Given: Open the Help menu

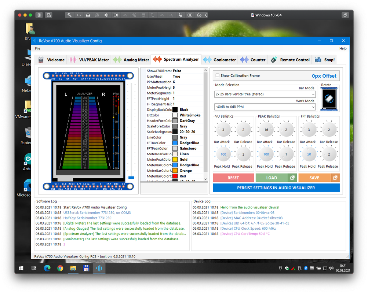Looking at the screenshot, I should 343,48.
